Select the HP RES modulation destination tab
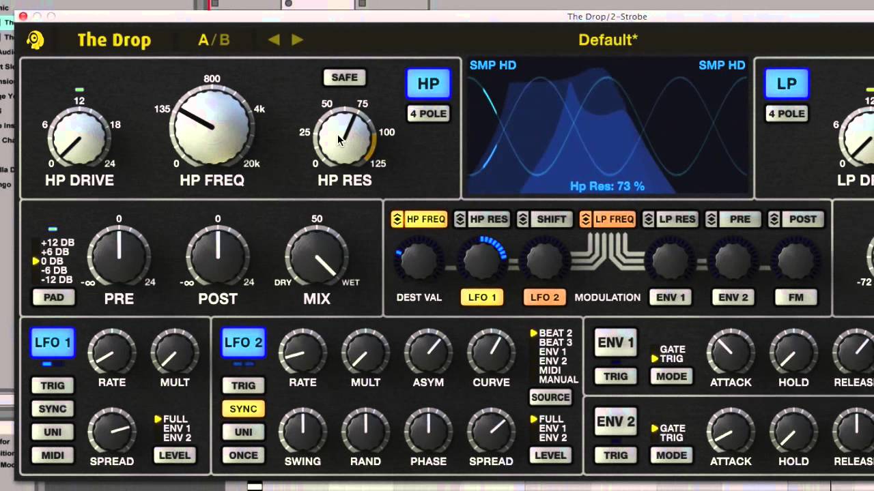The image size is (874, 491). pyautogui.click(x=489, y=219)
